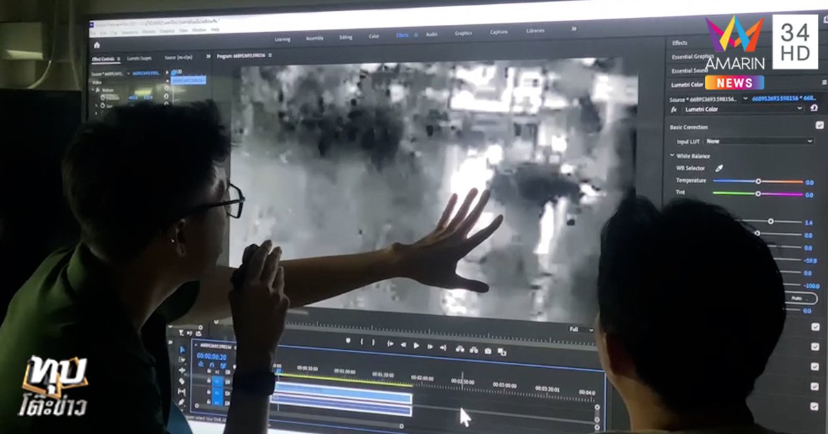Open the Lumetri Color effect selector dropdown

click(x=744, y=109)
